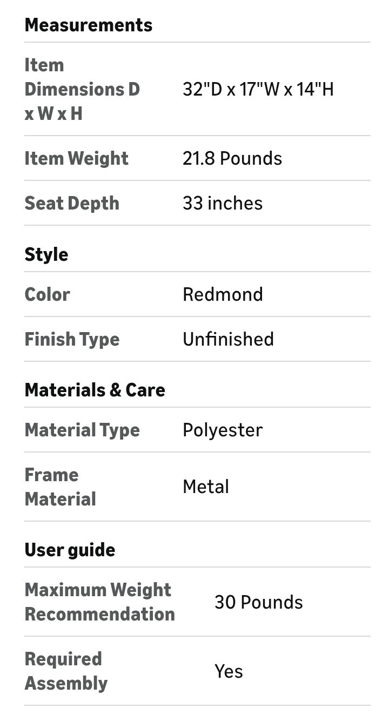
Task: Click the 32"D x 17"W x 14"H value
Action: [x=258, y=89]
